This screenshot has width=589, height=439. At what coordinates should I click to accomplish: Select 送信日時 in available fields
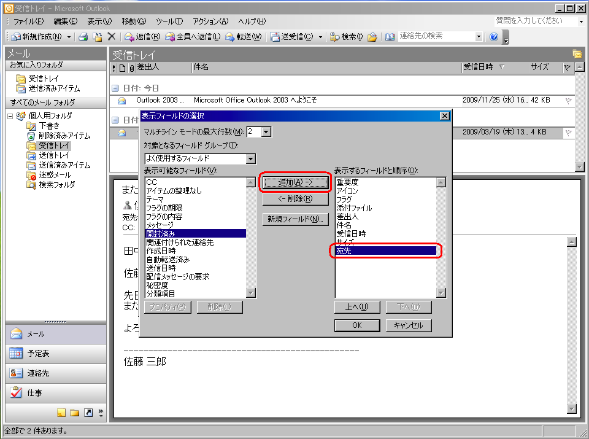point(195,268)
